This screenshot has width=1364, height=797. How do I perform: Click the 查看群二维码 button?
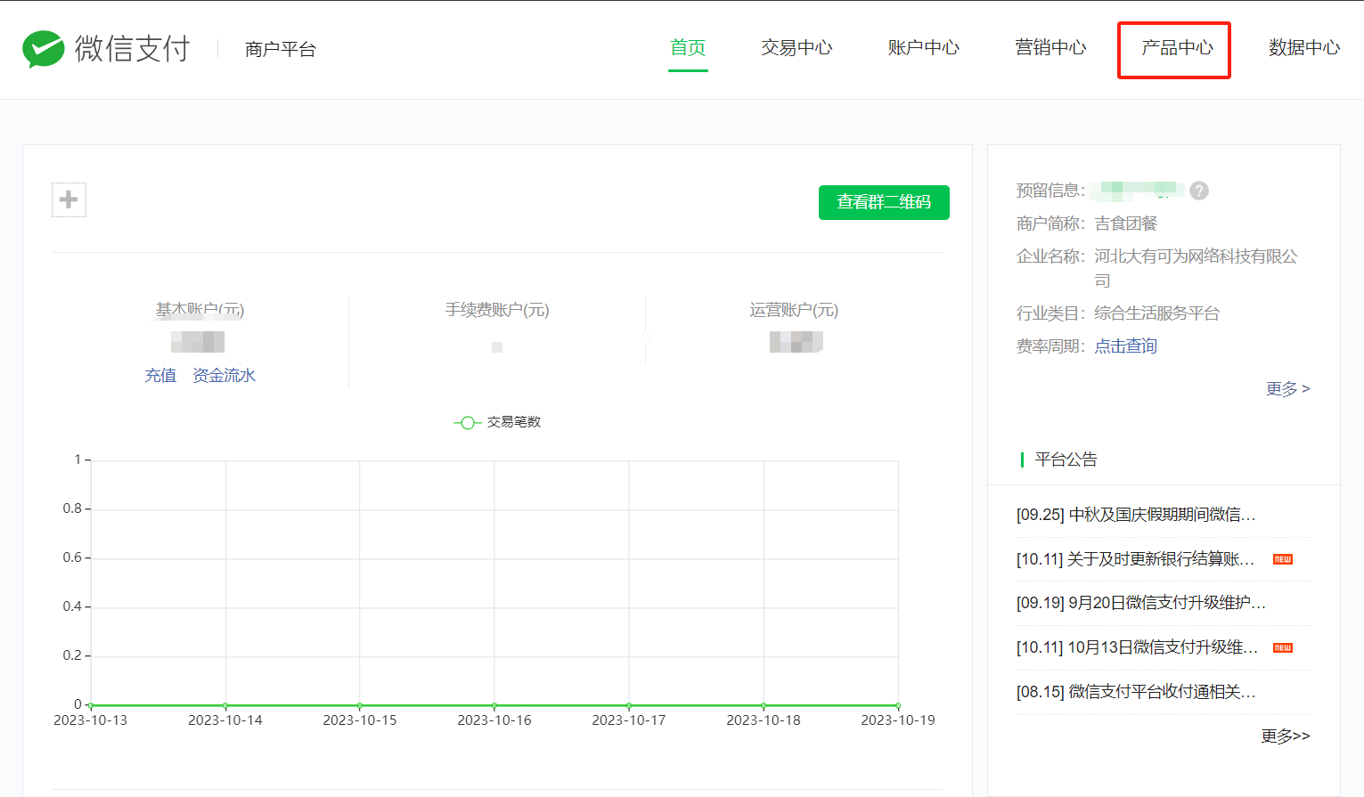[884, 202]
